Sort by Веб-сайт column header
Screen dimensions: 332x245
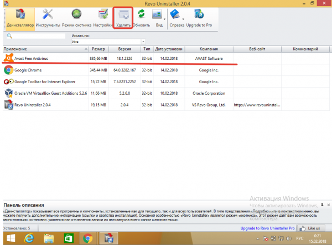[x=257, y=49]
